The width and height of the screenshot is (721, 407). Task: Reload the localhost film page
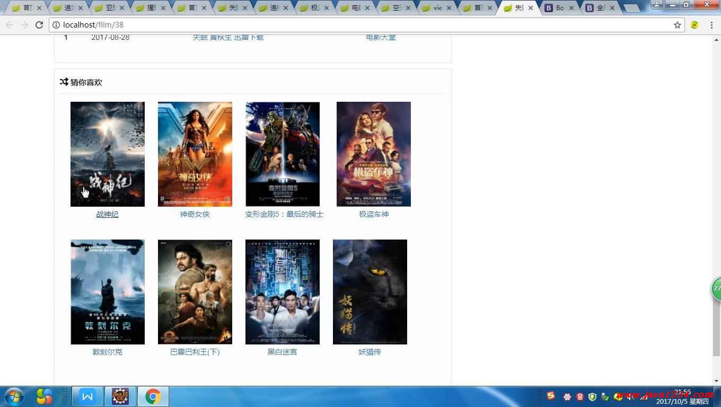coord(39,25)
